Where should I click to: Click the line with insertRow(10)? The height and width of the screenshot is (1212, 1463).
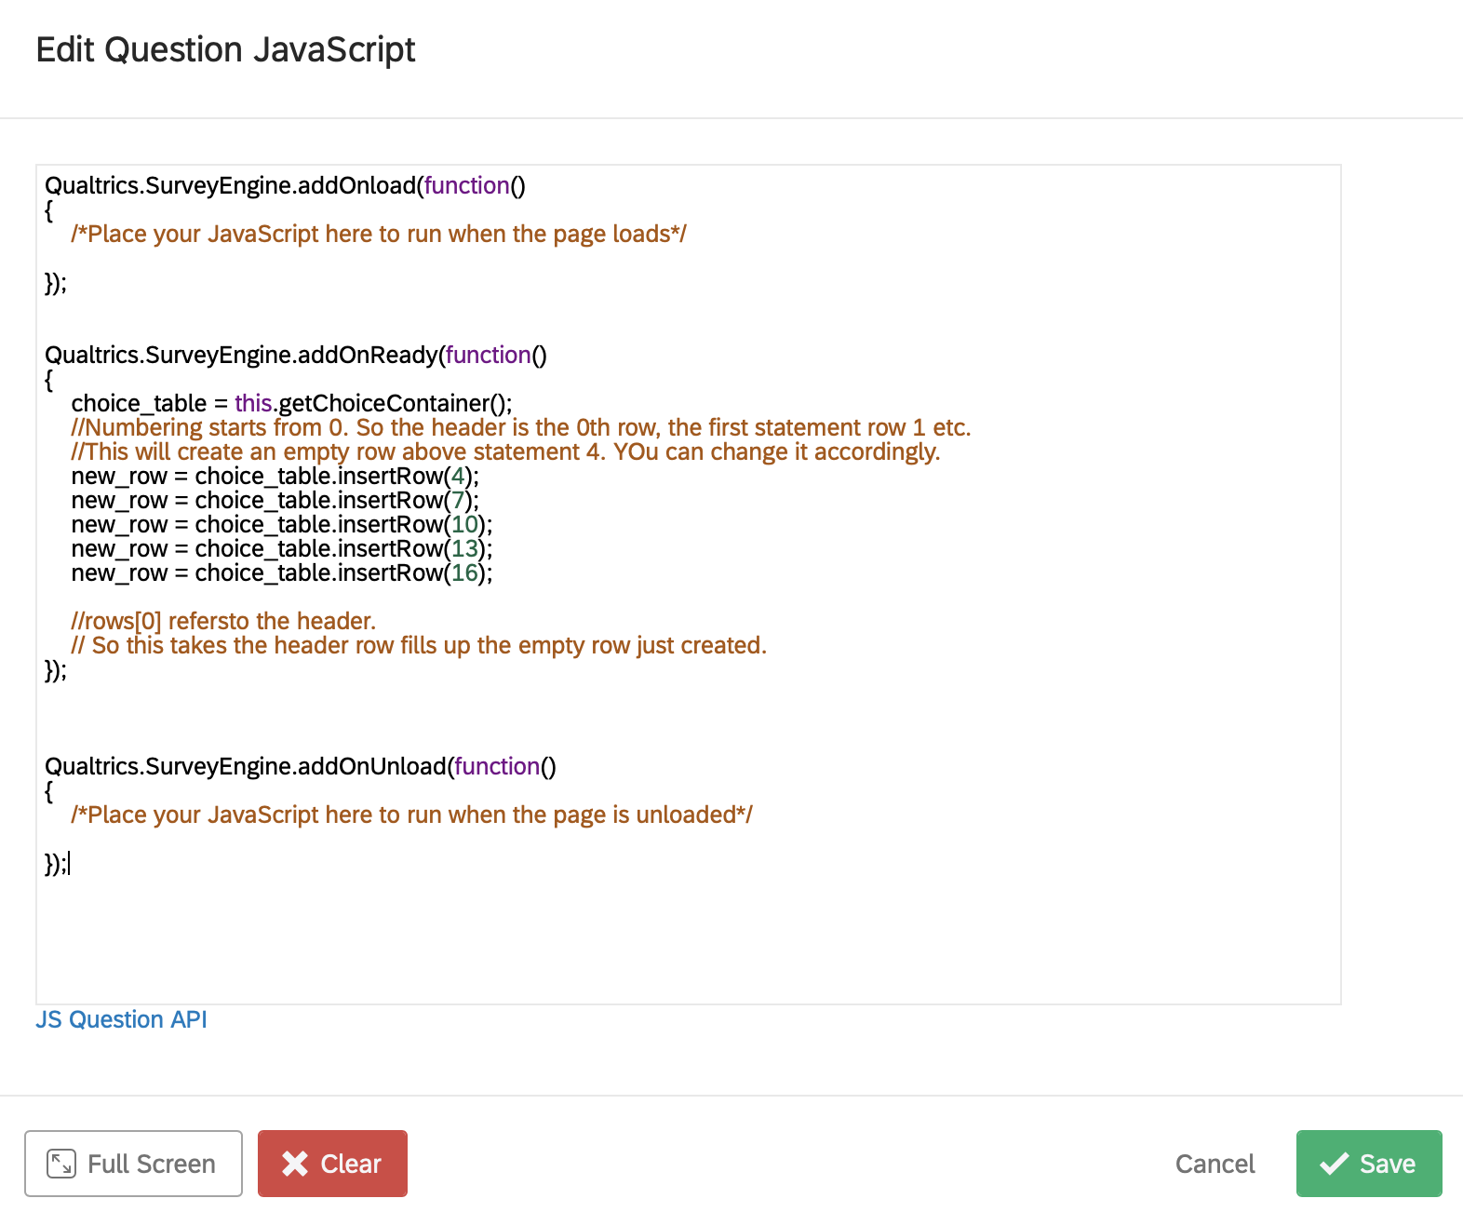pos(282,524)
